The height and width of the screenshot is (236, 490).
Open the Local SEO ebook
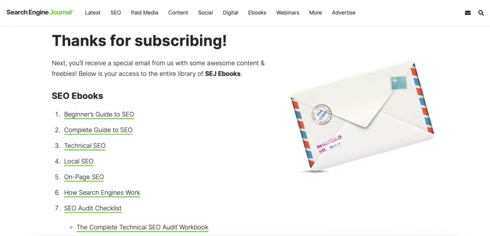coord(79,161)
